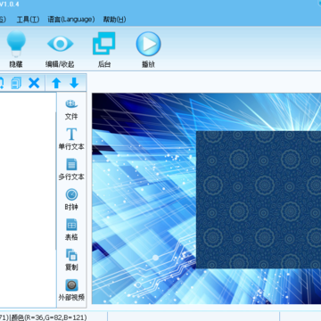Add a 单行文本 single-line text element
The image size is (321, 321).
pos(71,139)
